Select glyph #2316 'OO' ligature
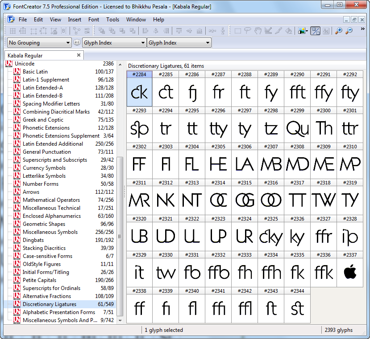 [x=271, y=197]
